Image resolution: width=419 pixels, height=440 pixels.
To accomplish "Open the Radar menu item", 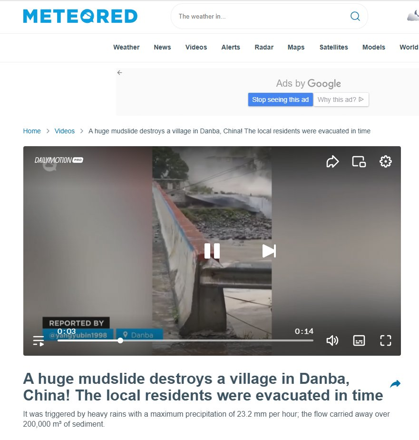I will (x=264, y=47).
